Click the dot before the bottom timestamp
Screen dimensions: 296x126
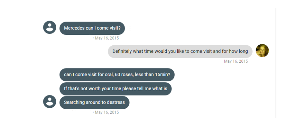[93, 113]
